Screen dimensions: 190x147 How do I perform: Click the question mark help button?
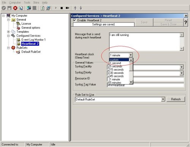[x=185, y=22]
